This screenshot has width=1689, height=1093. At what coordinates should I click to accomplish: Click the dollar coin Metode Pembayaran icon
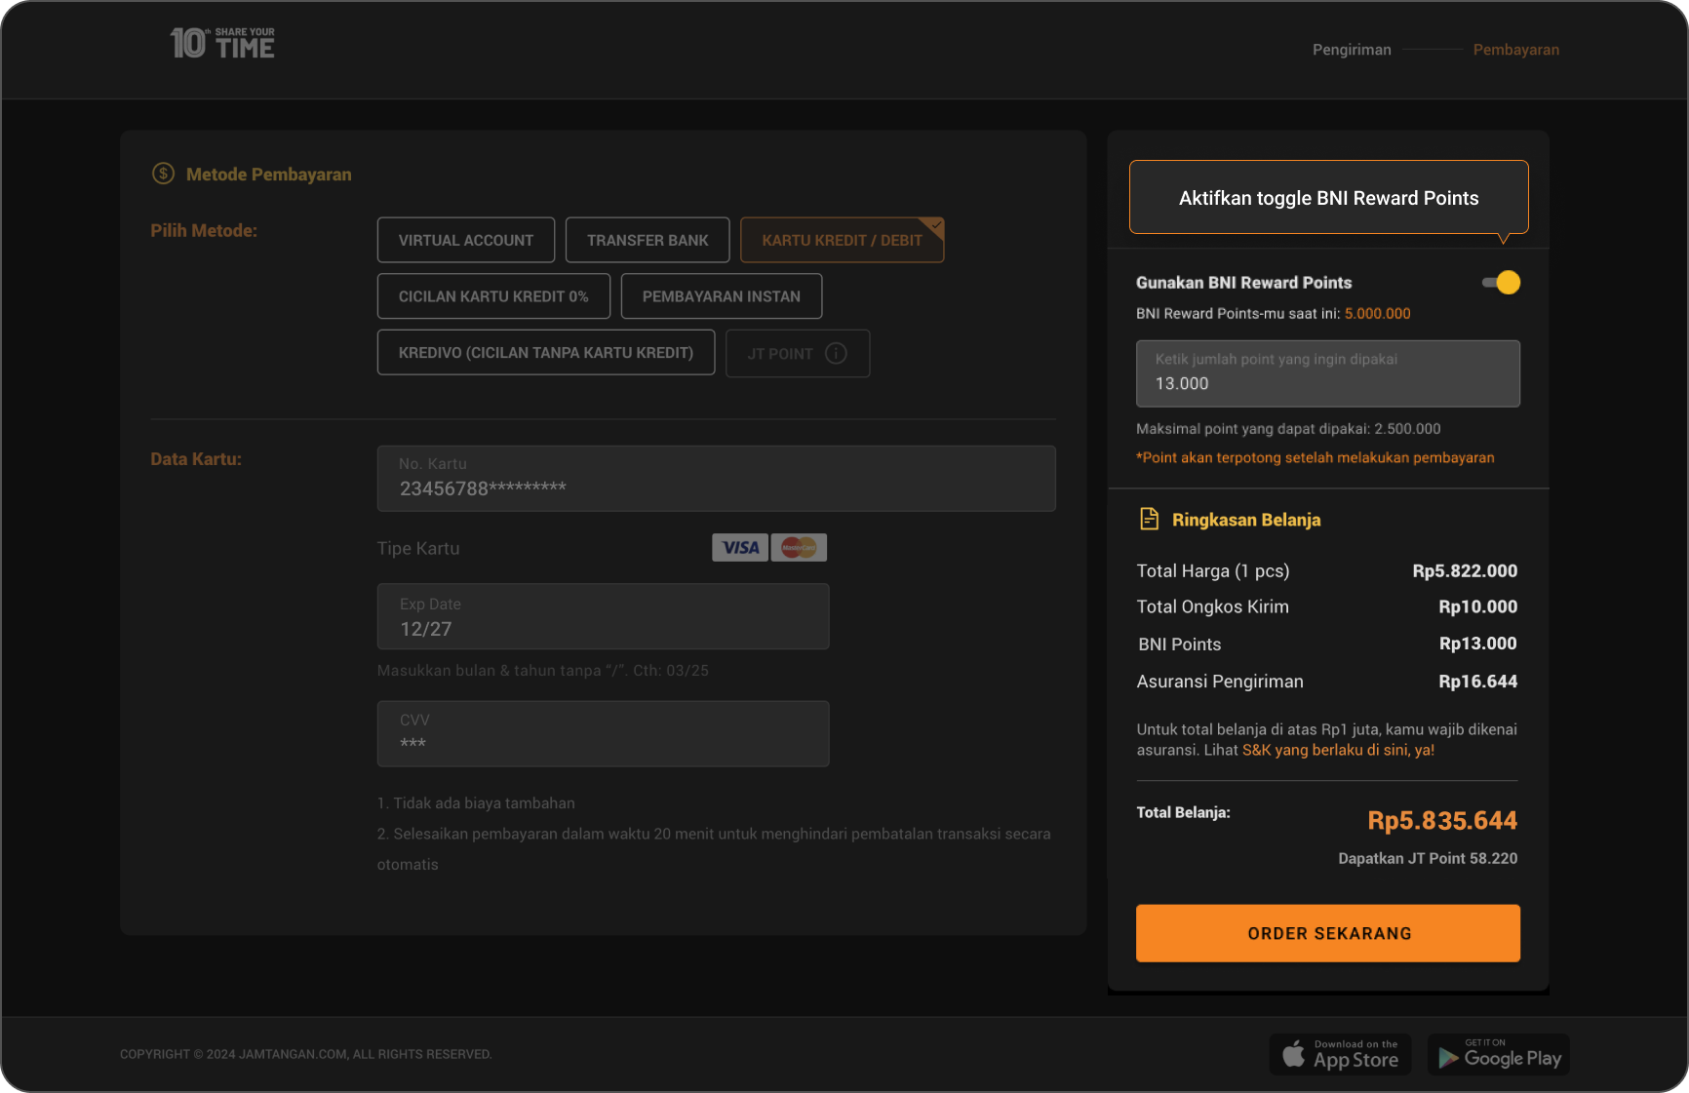click(163, 174)
